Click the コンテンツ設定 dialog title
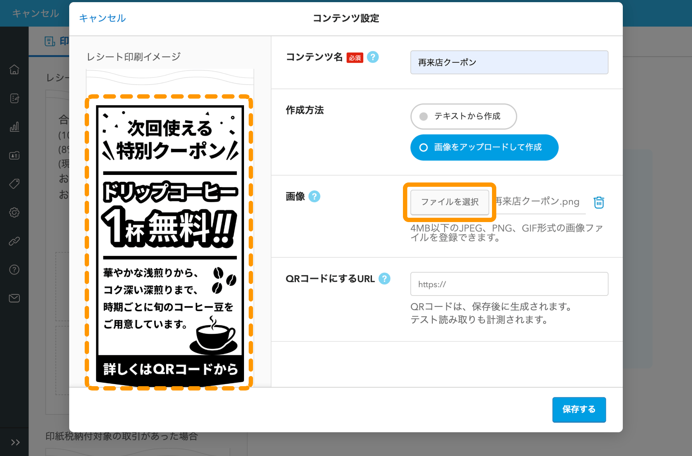This screenshot has width=692, height=456. tap(346, 18)
